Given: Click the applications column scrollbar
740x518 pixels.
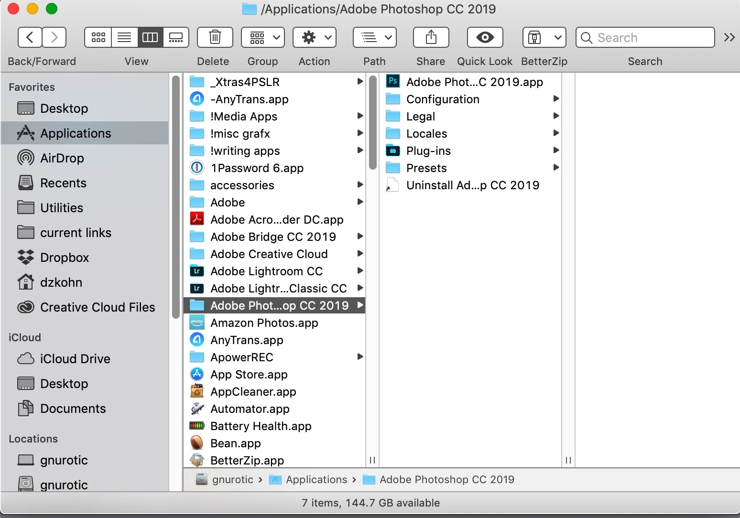Looking at the screenshot, I should (x=373, y=122).
